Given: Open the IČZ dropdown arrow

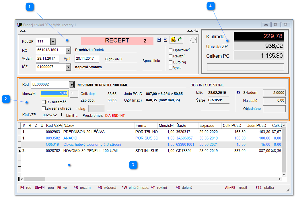Looking at the screenshot, I should click(68, 67).
